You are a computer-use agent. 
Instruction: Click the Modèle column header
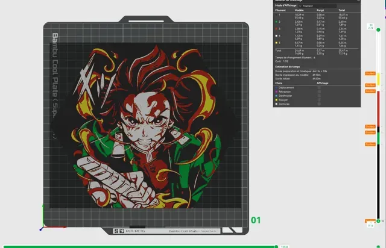[x=299, y=10]
